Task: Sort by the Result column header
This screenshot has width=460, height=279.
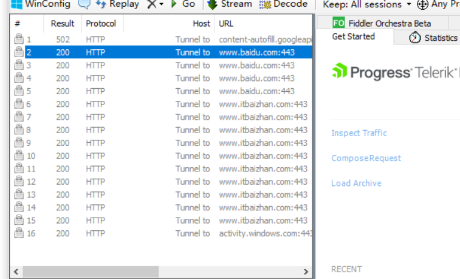Action: click(63, 24)
